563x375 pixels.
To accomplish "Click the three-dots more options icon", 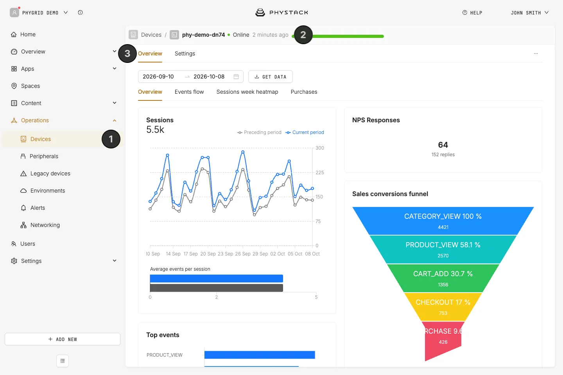I will [536, 54].
